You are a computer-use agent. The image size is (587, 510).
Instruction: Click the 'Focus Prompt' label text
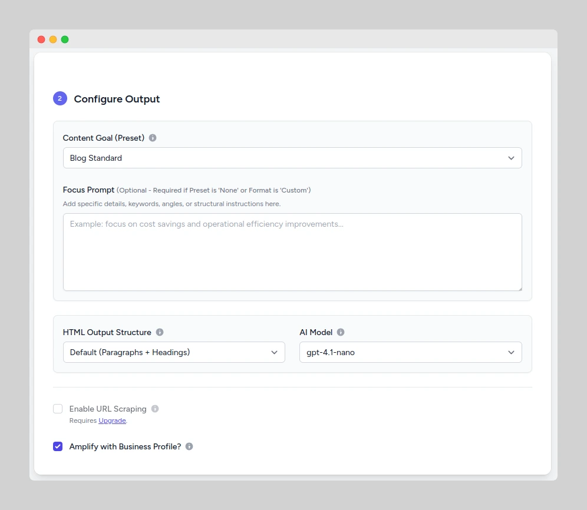coord(88,190)
